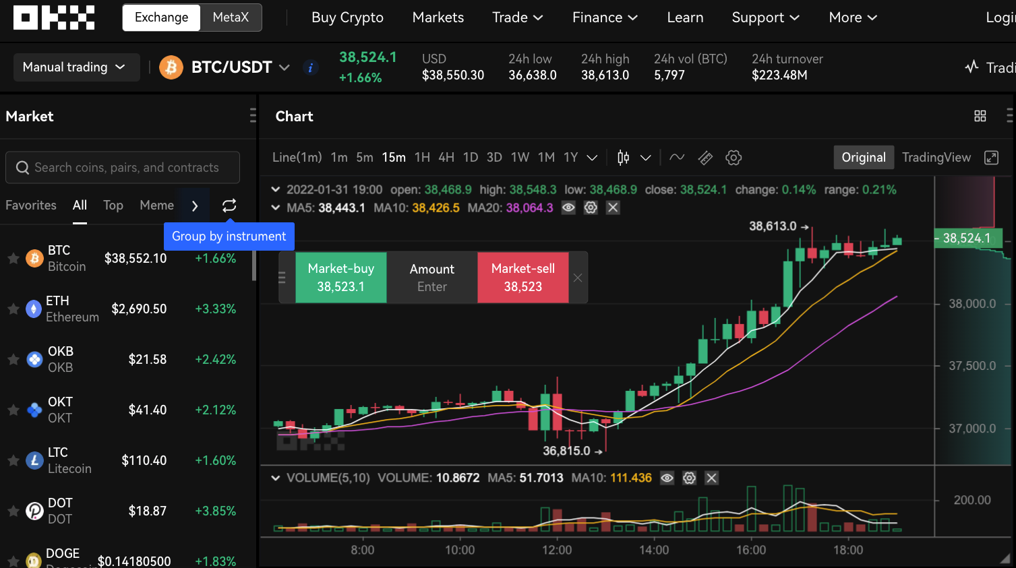This screenshot has width=1016, height=568.
Task: Open chart settings with the gear icon
Action: [733, 157]
